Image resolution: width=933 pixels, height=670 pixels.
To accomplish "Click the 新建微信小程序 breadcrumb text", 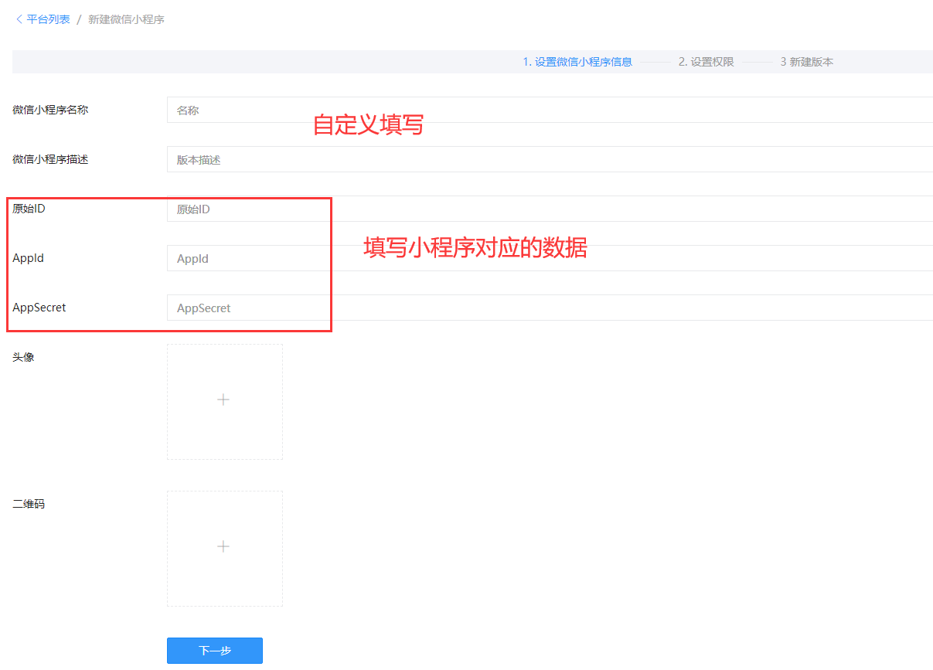I will click(x=126, y=19).
